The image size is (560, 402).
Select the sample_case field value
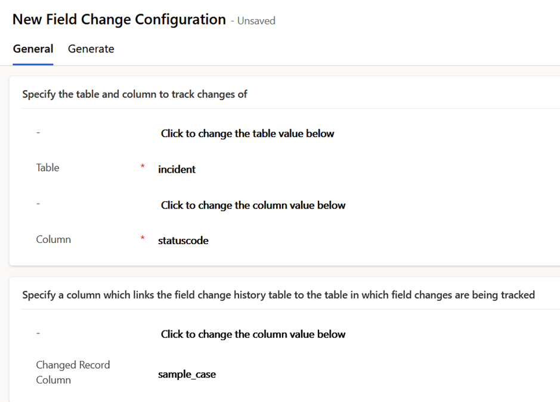coord(187,375)
